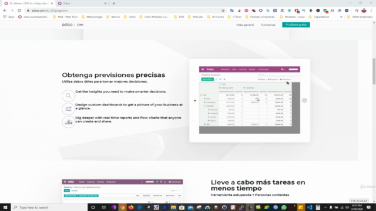Open the Windows Start menu
The width and height of the screenshot is (376, 211).
pyautogui.click(x=5, y=207)
